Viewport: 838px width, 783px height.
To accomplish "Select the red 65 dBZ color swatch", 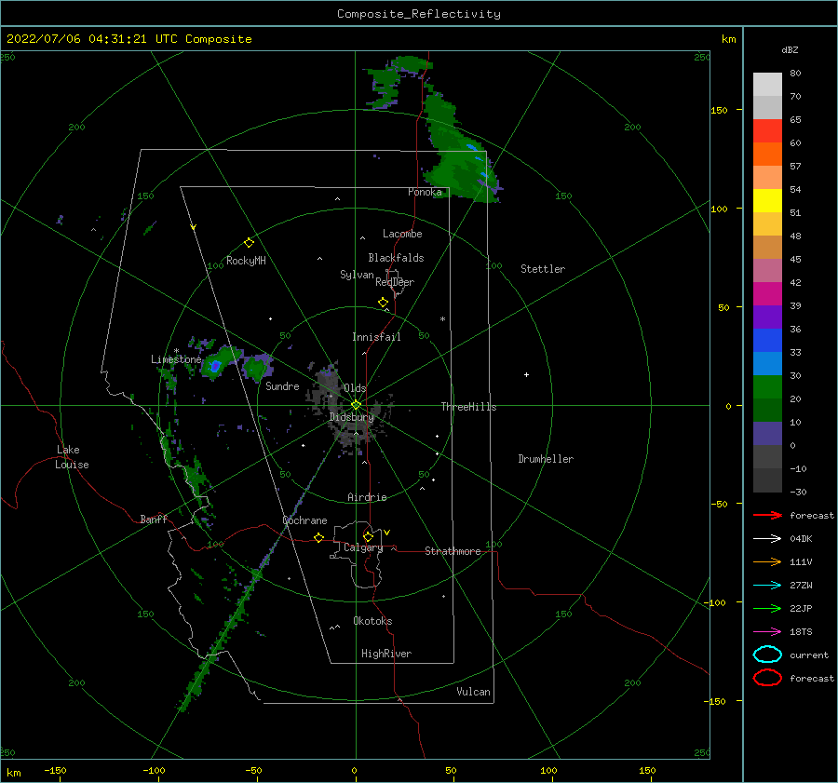I will (767, 131).
